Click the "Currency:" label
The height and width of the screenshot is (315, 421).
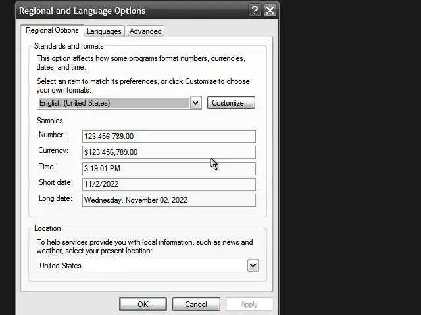pyautogui.click(x=53, y=150)
